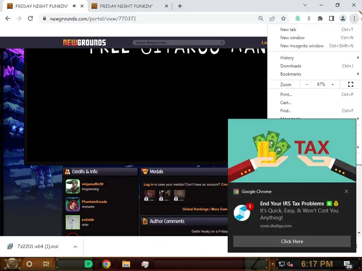This screenshot has width=362, height=271.
Task: Open Cortana search circle
Action: click(29, 264)
